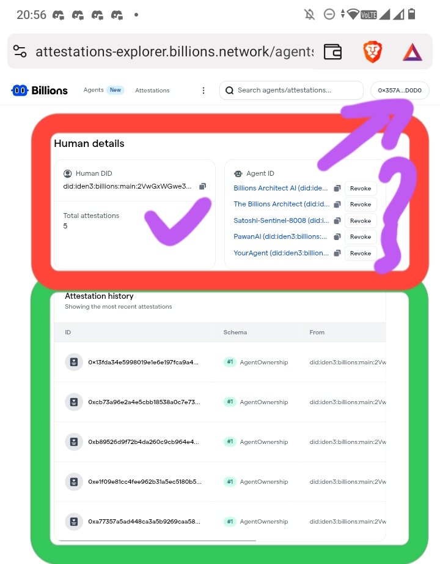Open the Agents tab

pyautogui.click(x=94, y=90)
